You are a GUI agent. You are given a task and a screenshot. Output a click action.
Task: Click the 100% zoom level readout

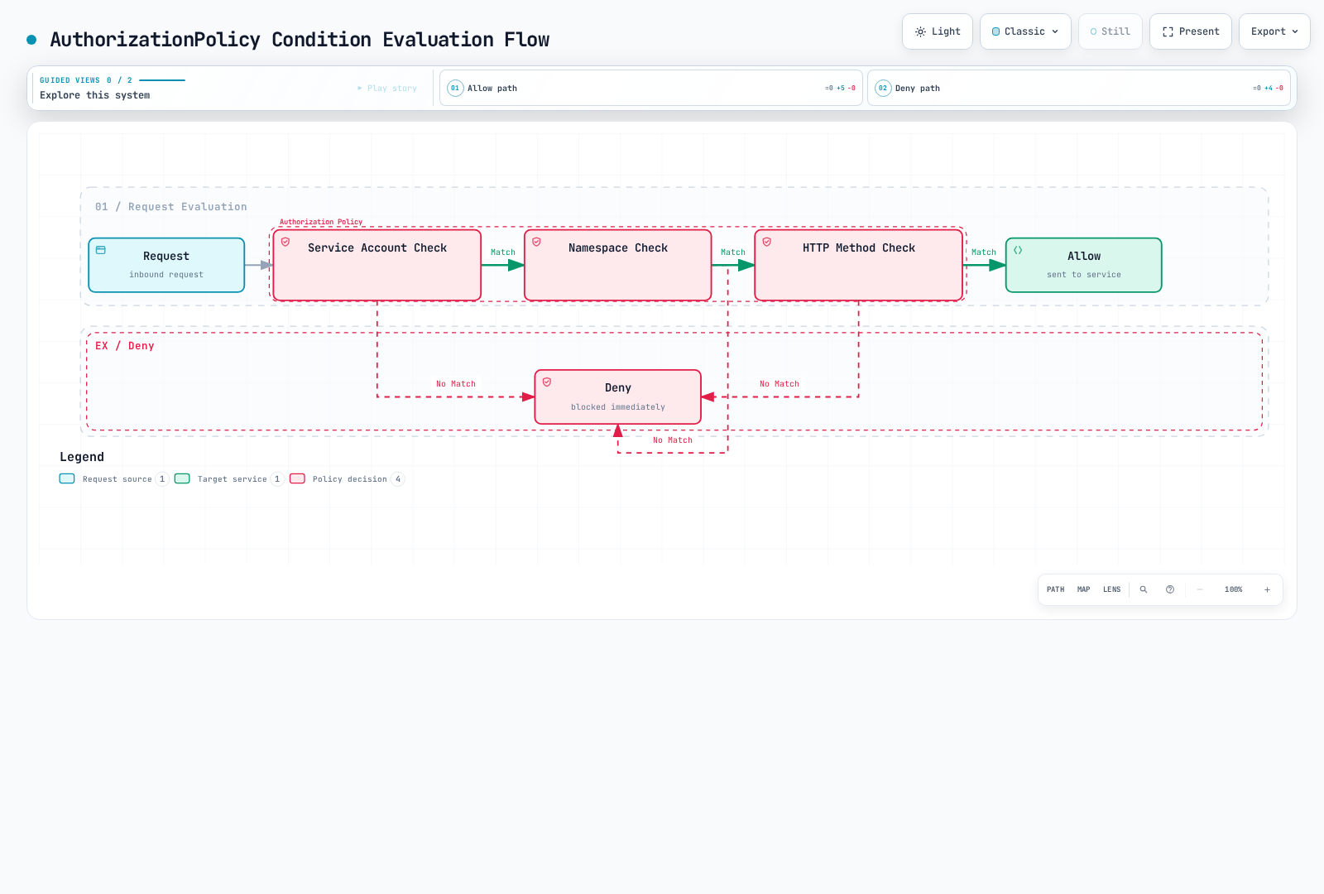tap(1234, 589)
